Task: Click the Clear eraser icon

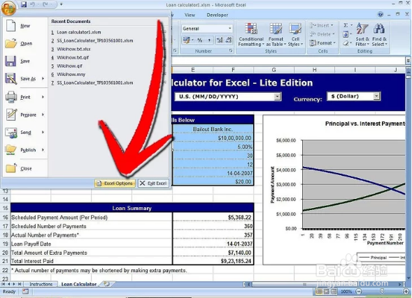Action: point(346,43)
